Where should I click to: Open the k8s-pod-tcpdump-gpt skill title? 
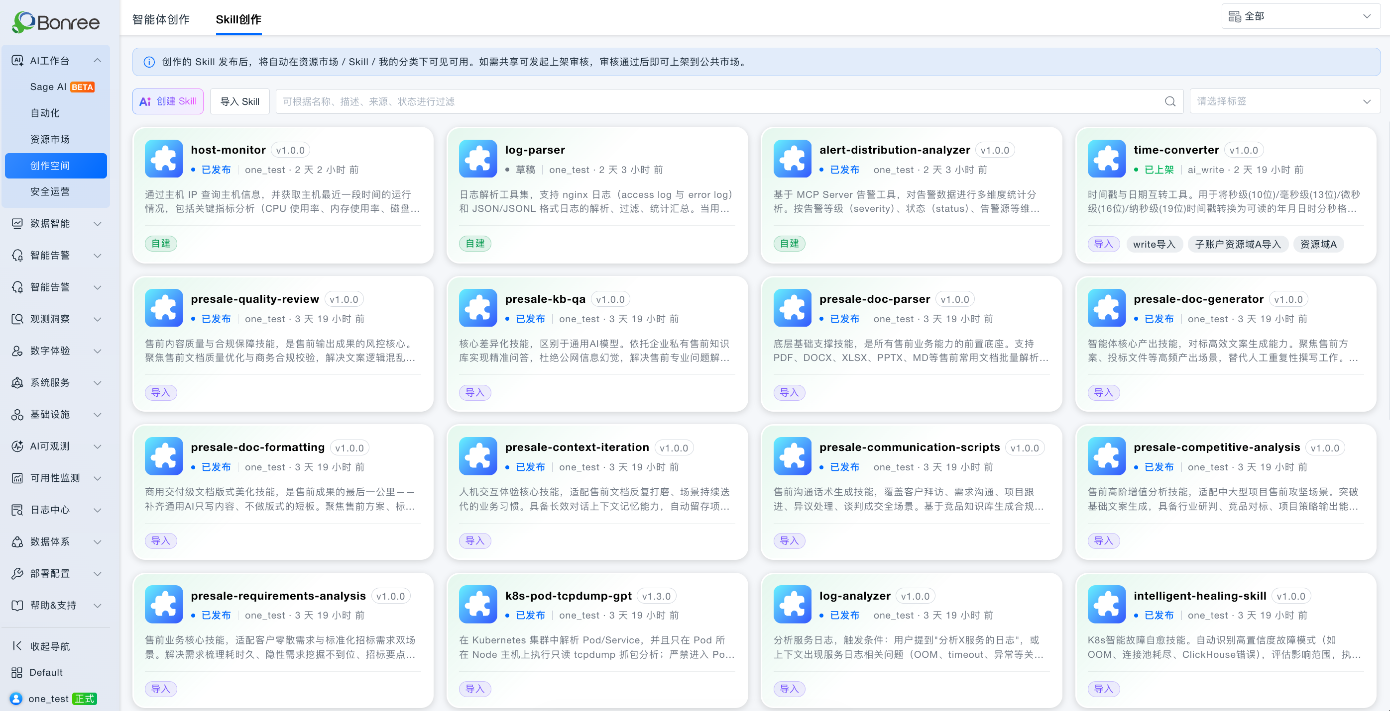point(568,596)
